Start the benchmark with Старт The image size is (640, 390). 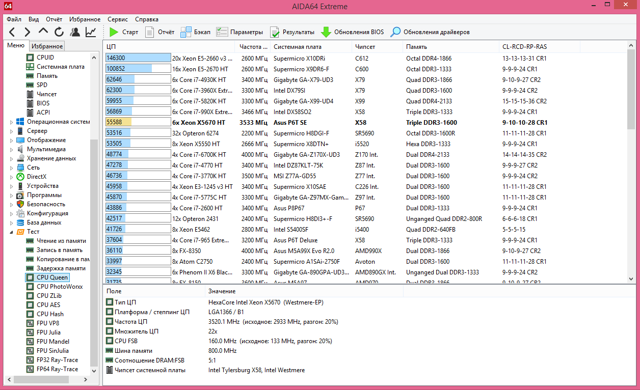point(123,32)
